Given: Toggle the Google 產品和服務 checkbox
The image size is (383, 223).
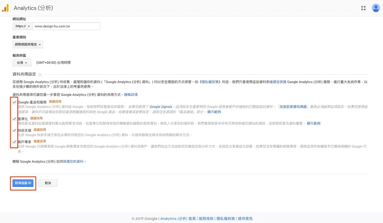Looking at the screenshot, I should pos(15,102).
